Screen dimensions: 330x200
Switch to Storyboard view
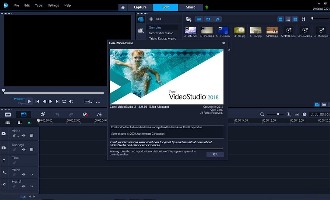[x=8, y=114]
